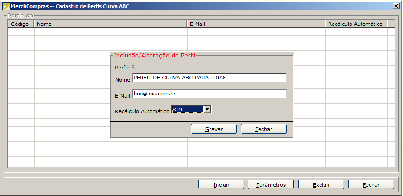Screen dimensions: 403x196
Task: Click the Perfil number 3 label
Action: [x=133, y=68]
